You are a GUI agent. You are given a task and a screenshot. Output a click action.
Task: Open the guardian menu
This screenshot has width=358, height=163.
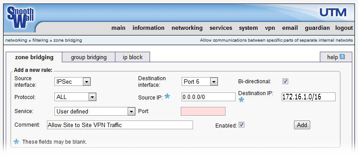click(x=317, y=28)
